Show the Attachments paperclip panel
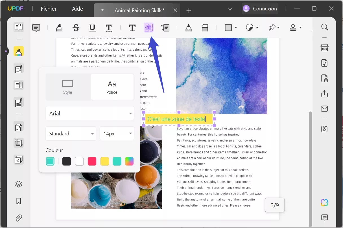This screenshot has height=228, width=343. click(19, 218)
